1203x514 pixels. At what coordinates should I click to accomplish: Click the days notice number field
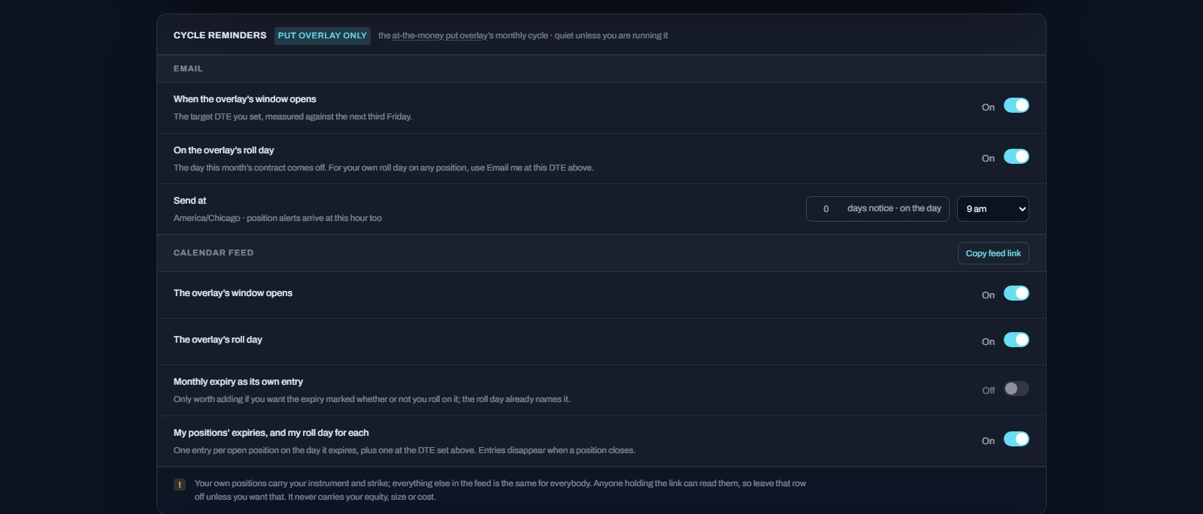click(x=826, y=209)
